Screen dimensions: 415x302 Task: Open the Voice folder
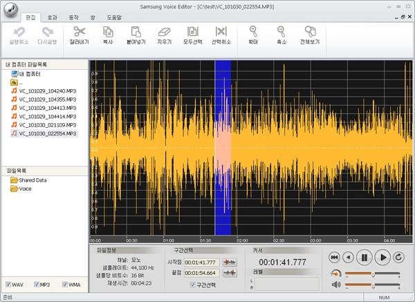21,189
